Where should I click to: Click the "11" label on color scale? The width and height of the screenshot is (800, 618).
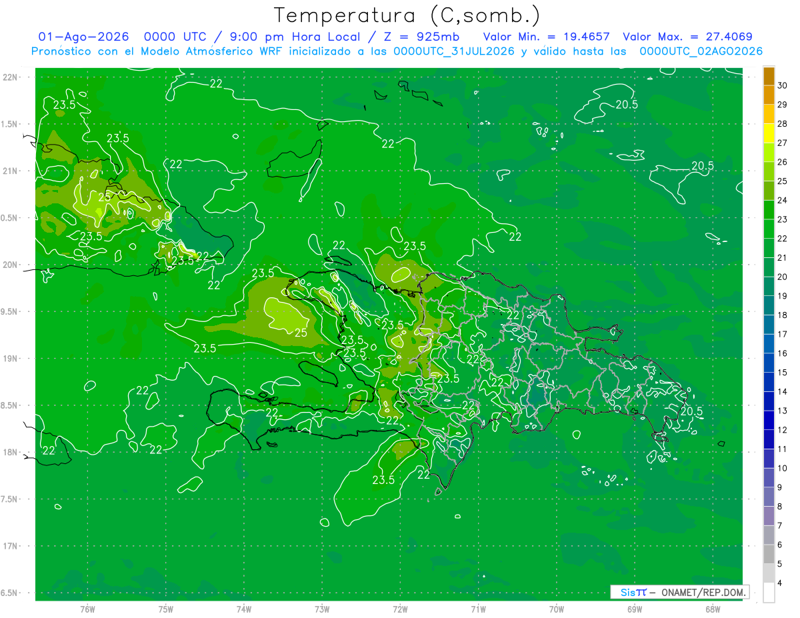point(783,449)
